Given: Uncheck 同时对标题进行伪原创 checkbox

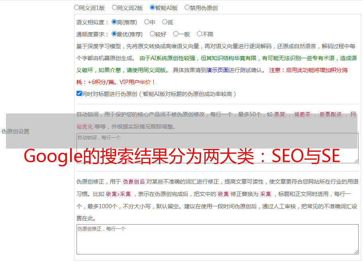Looking at the screenshot, I should [x=79, y=94].
